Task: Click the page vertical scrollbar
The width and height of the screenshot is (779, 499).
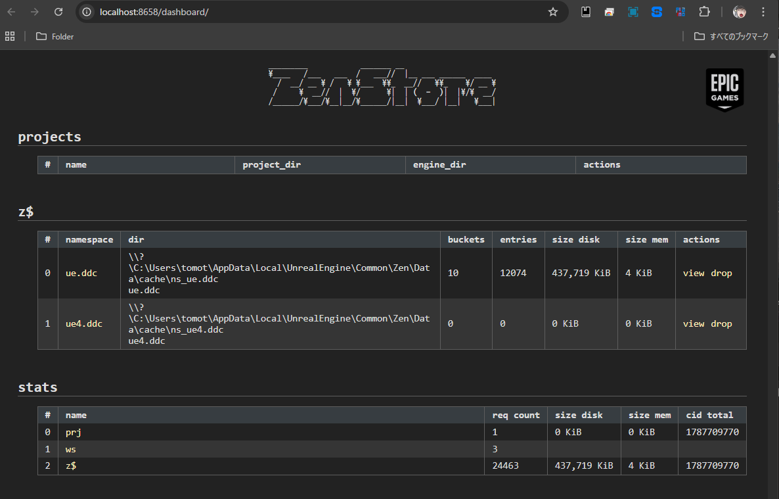Action: click(x=772, y=263)
